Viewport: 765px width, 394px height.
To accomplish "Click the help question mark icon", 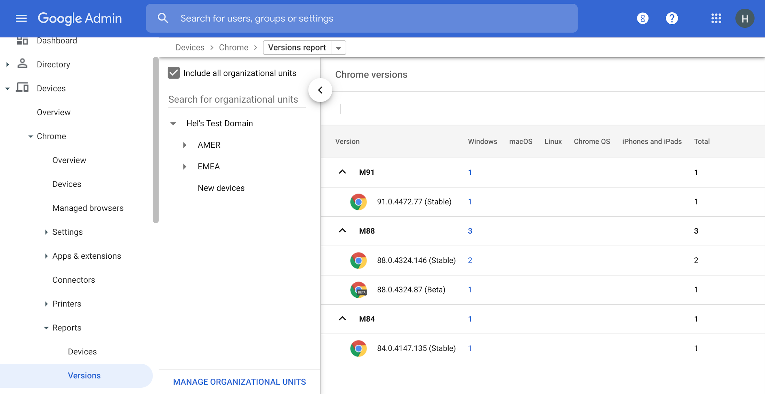I will (x=671, y=18).
